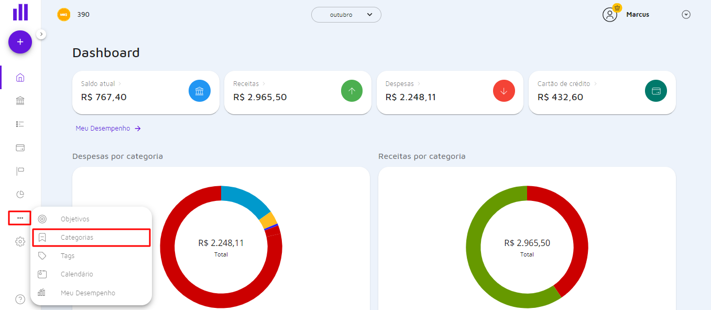Expand the sidebar with arrow toggle
The width and height of the screenshot is (711, 310).
click(42, 34)
